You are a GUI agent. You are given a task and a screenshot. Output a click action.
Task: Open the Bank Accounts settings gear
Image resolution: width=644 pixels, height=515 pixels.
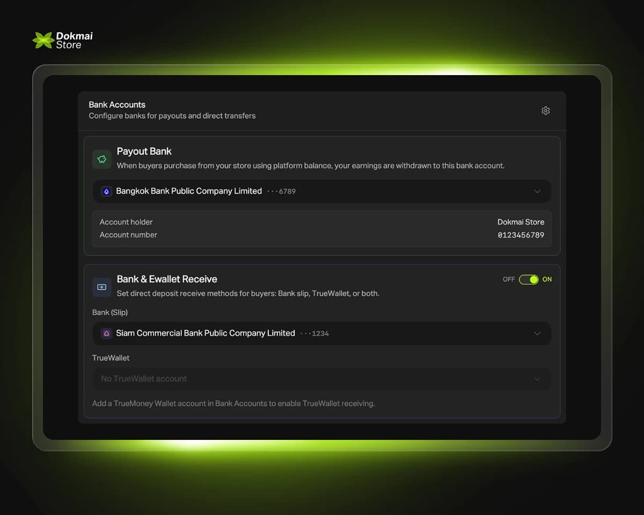pos(545,111)
